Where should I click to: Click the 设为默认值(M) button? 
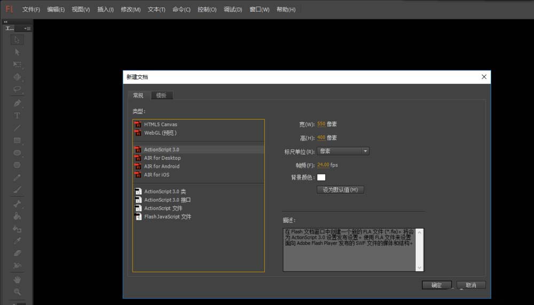(x=340, y=190)
